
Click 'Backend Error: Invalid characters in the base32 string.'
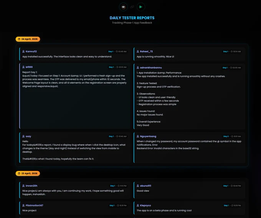pos(168,148)
